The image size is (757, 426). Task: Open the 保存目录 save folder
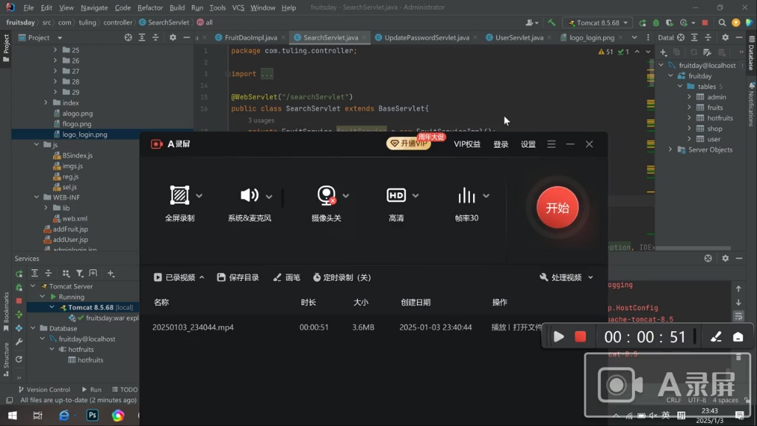click(238, 277)
